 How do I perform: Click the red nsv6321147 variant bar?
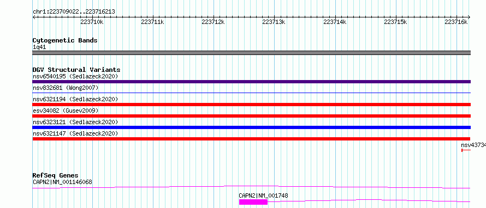click(x=251, y=139)
